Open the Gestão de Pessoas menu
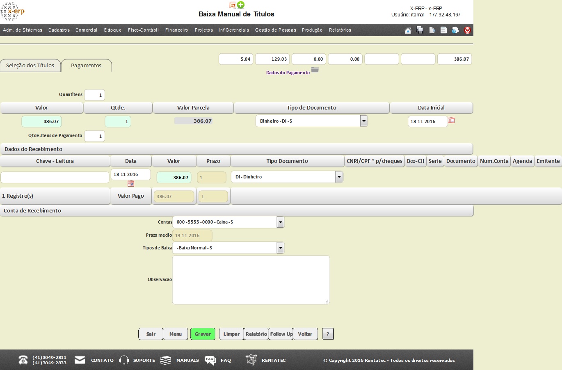This screenshot has width=562, height=370. [x=276, y=30]
